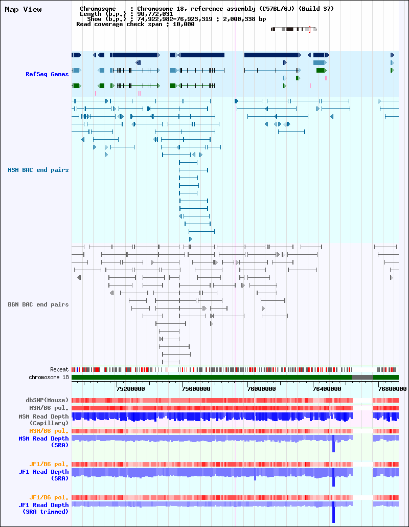Click the "Read coverage check span : 10,000" text

[135, 24]
